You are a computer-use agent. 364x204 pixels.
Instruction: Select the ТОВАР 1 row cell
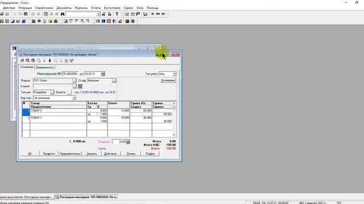pyautogui.click(x=58, y=118)
